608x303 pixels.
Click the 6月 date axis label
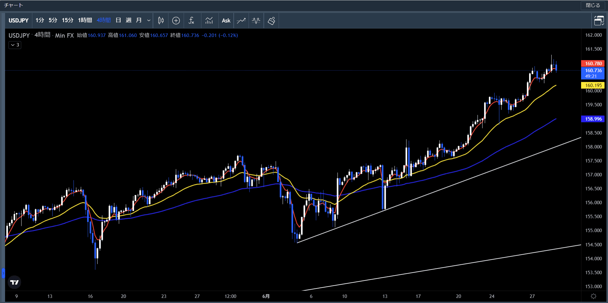[x=266, y=296]
